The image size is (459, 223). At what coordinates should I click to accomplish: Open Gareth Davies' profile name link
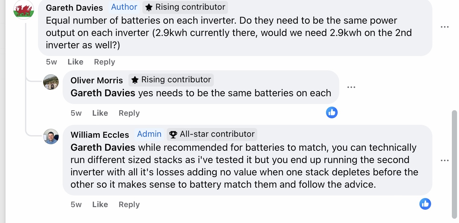click(x=74, y=7)
